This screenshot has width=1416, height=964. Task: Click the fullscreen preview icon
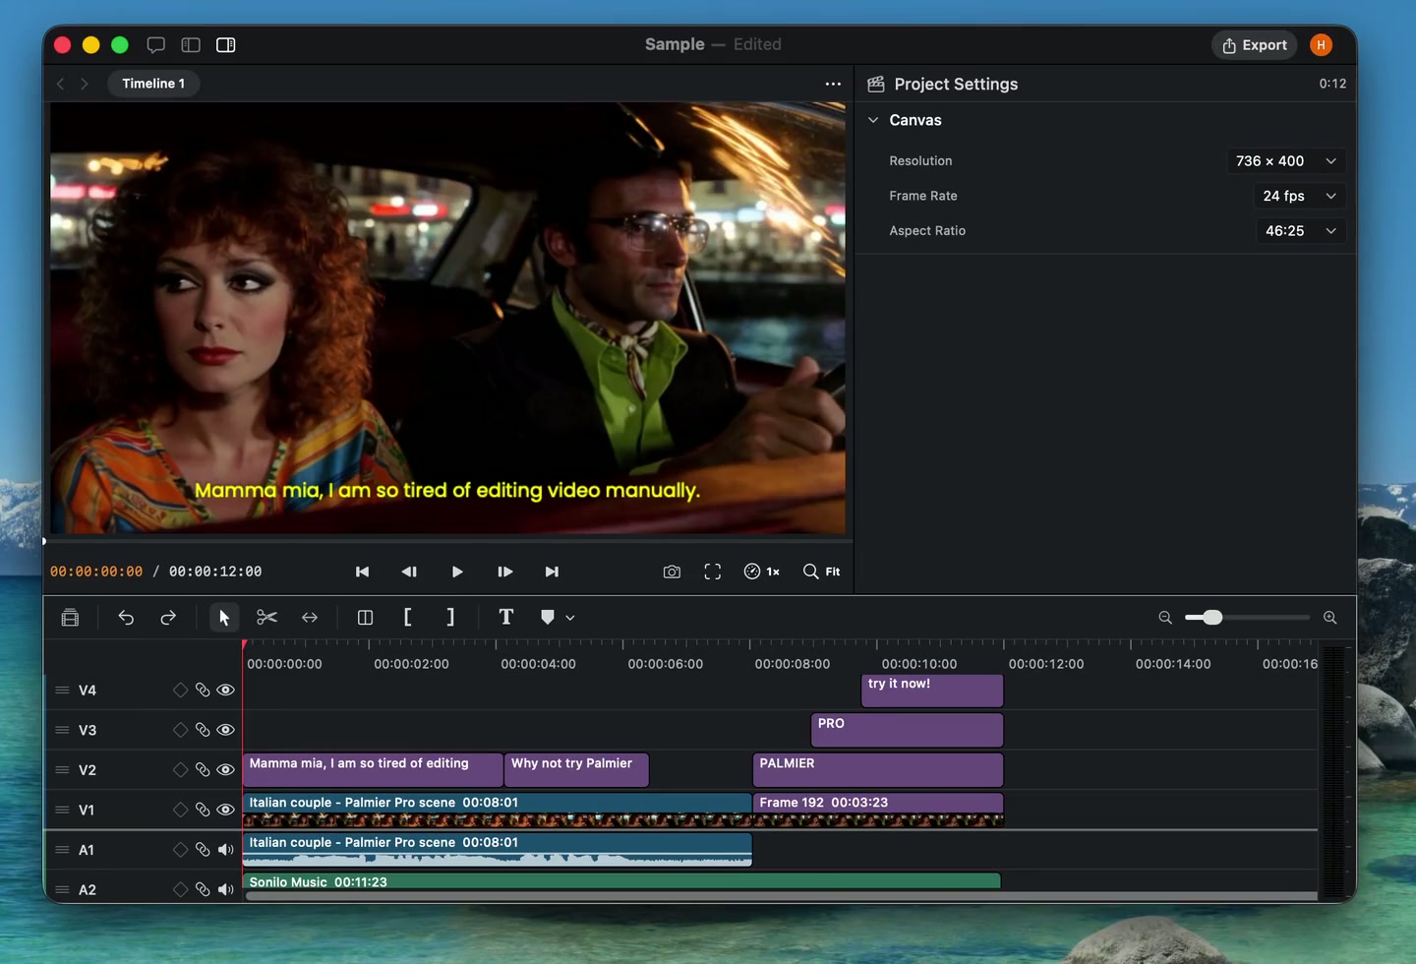click(x=713, y=572)
